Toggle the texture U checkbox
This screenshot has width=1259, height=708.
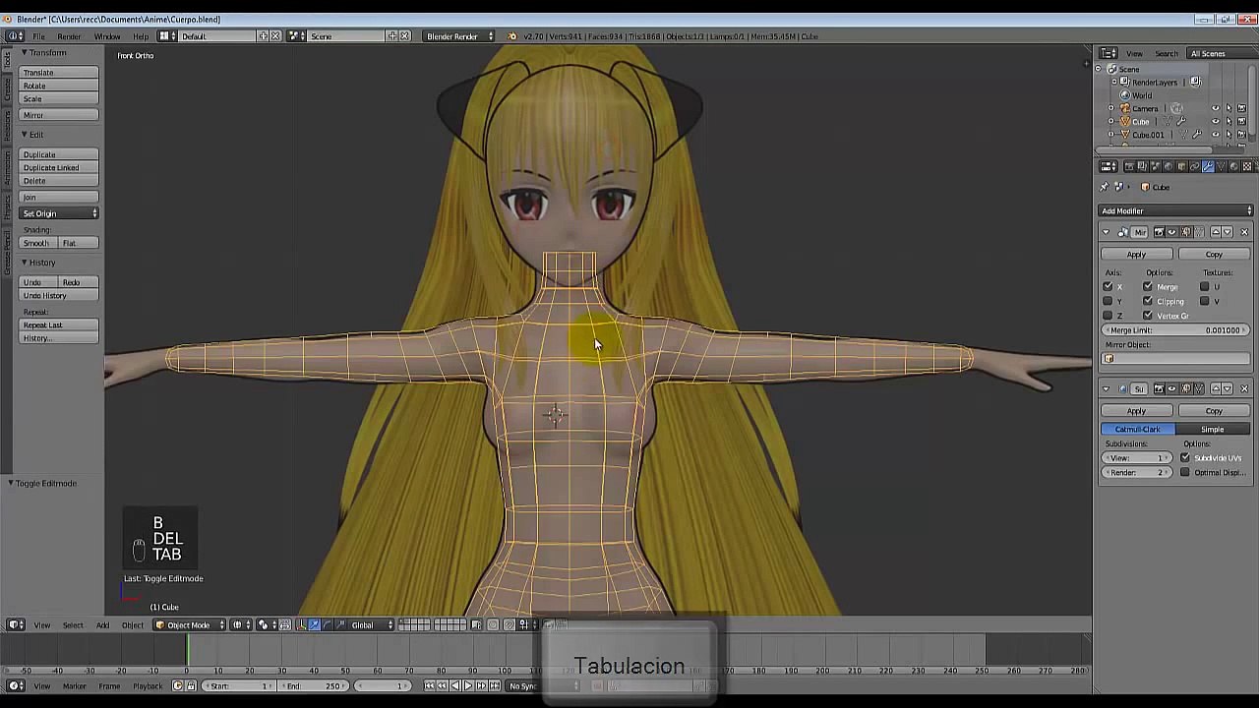click(x=1204, y=286)
